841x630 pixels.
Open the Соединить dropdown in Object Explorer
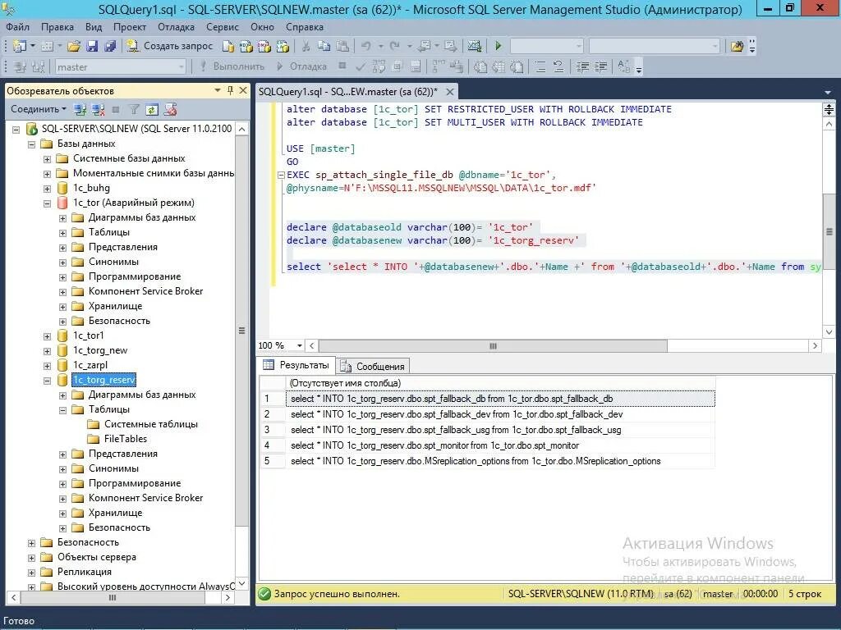coord(38,109)
